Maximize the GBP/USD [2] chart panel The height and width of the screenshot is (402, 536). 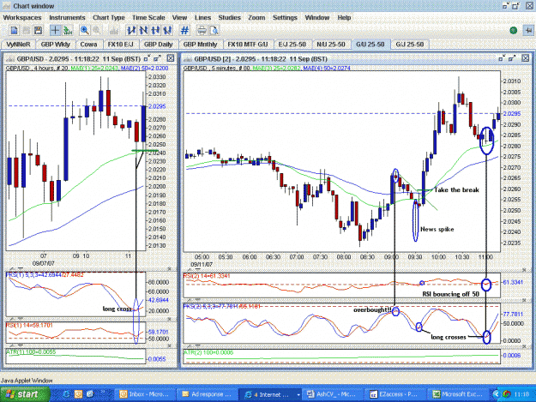click(x=512, y=58)
